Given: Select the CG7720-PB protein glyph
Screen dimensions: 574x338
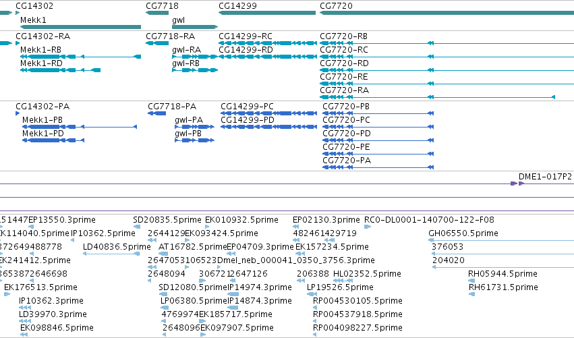Looking at the screenshot, I should click(378, 113).
